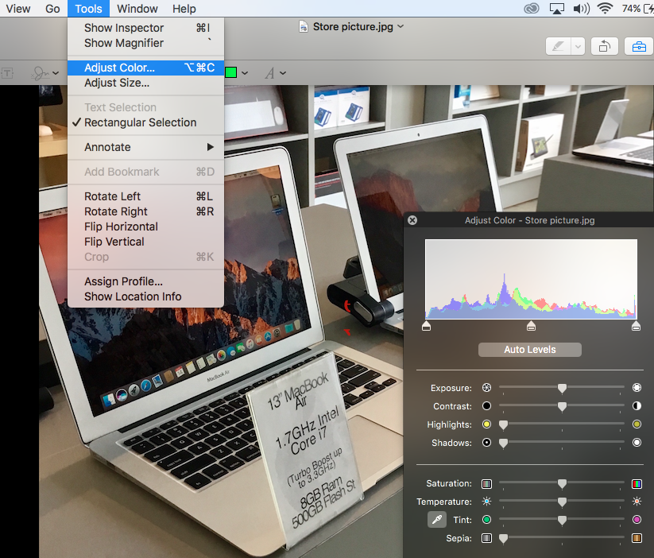The width and height of the screenshot is (654, 558).
Task: Click the warm orange Temperature icon
Action: click(x=637, y=502)
